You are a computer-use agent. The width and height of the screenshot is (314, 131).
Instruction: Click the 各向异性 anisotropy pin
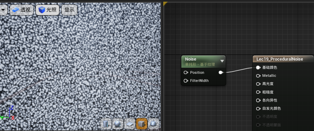pos(258,100)
